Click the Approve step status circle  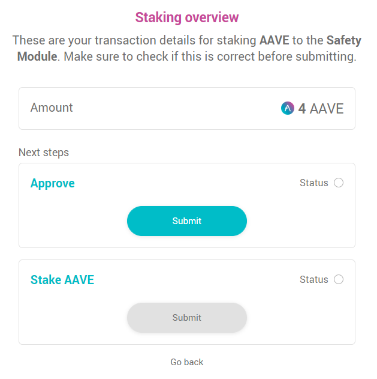(339, 183)
